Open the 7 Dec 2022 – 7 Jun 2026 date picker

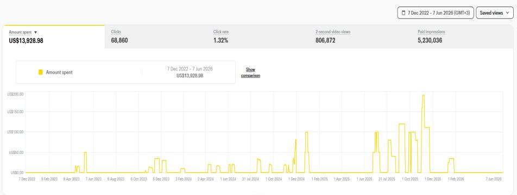pyautogui.click(x=436, y=13)
